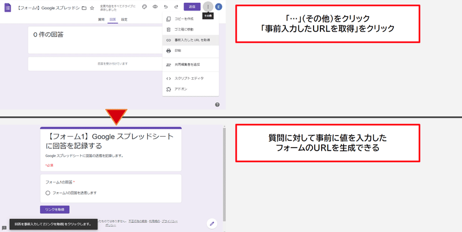This screenshot has height=232, width=462.
Task: Open アドオン from the menu
Action: (191, 89)
